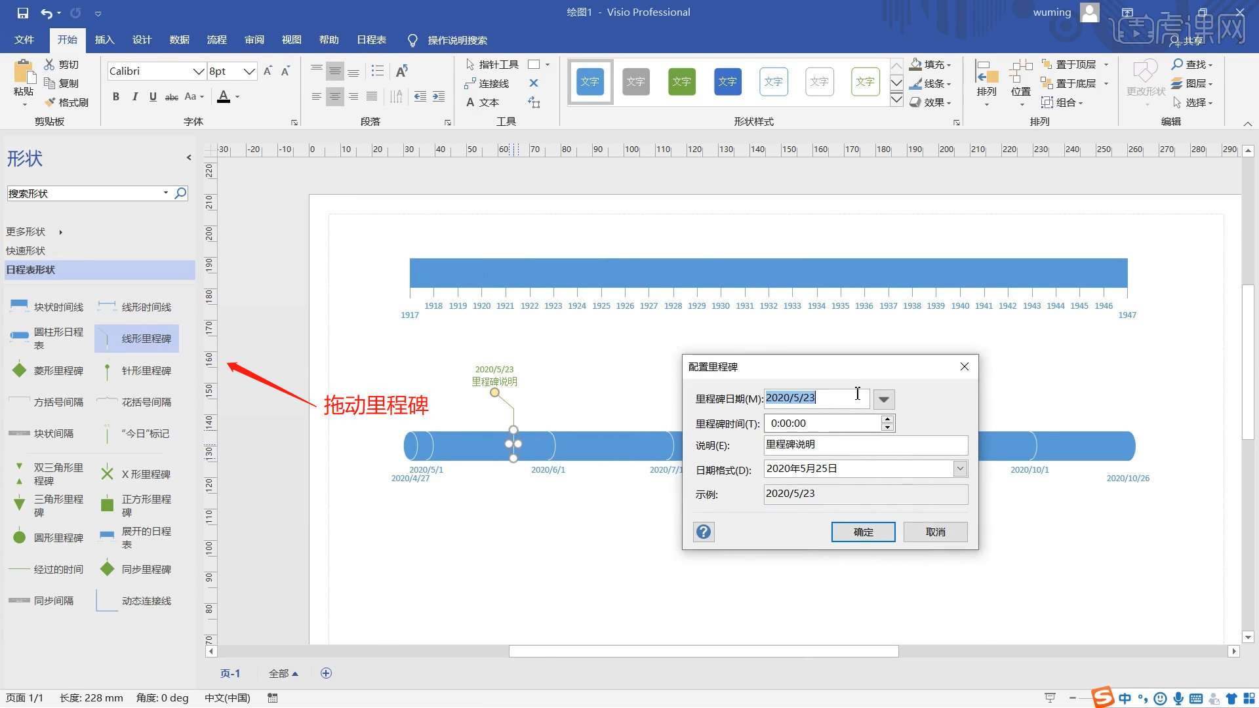Select the Block Timeline shape
Viewport: 1259px width, 708px height.
[47, 307]
